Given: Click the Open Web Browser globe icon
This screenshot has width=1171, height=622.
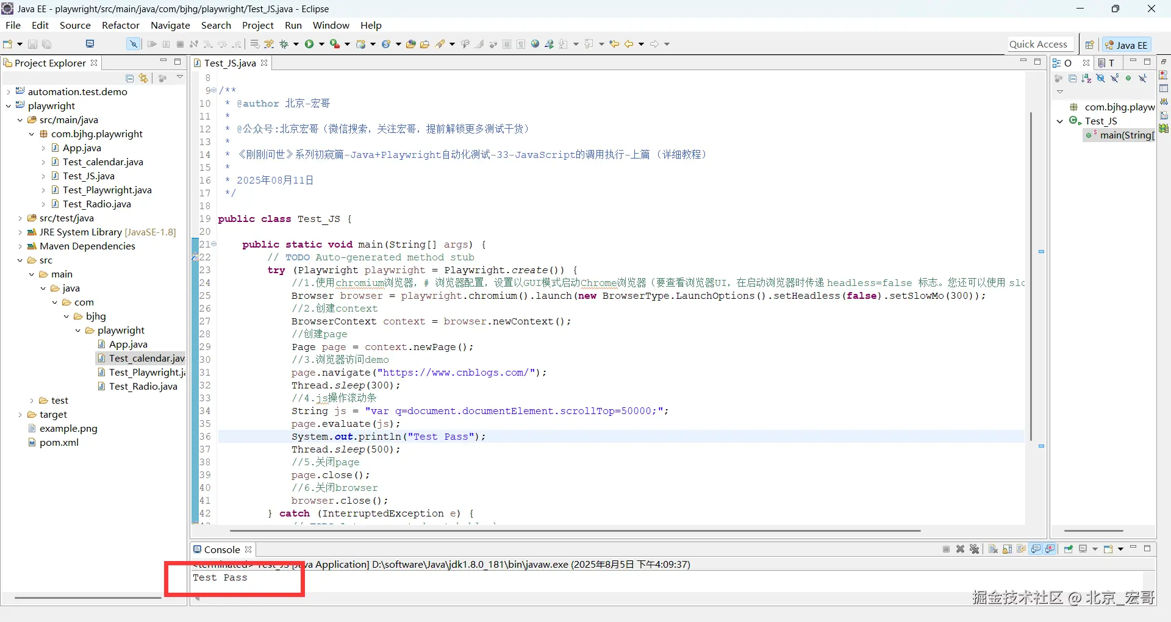Looking at the screenshot, I should click(535, 44).
